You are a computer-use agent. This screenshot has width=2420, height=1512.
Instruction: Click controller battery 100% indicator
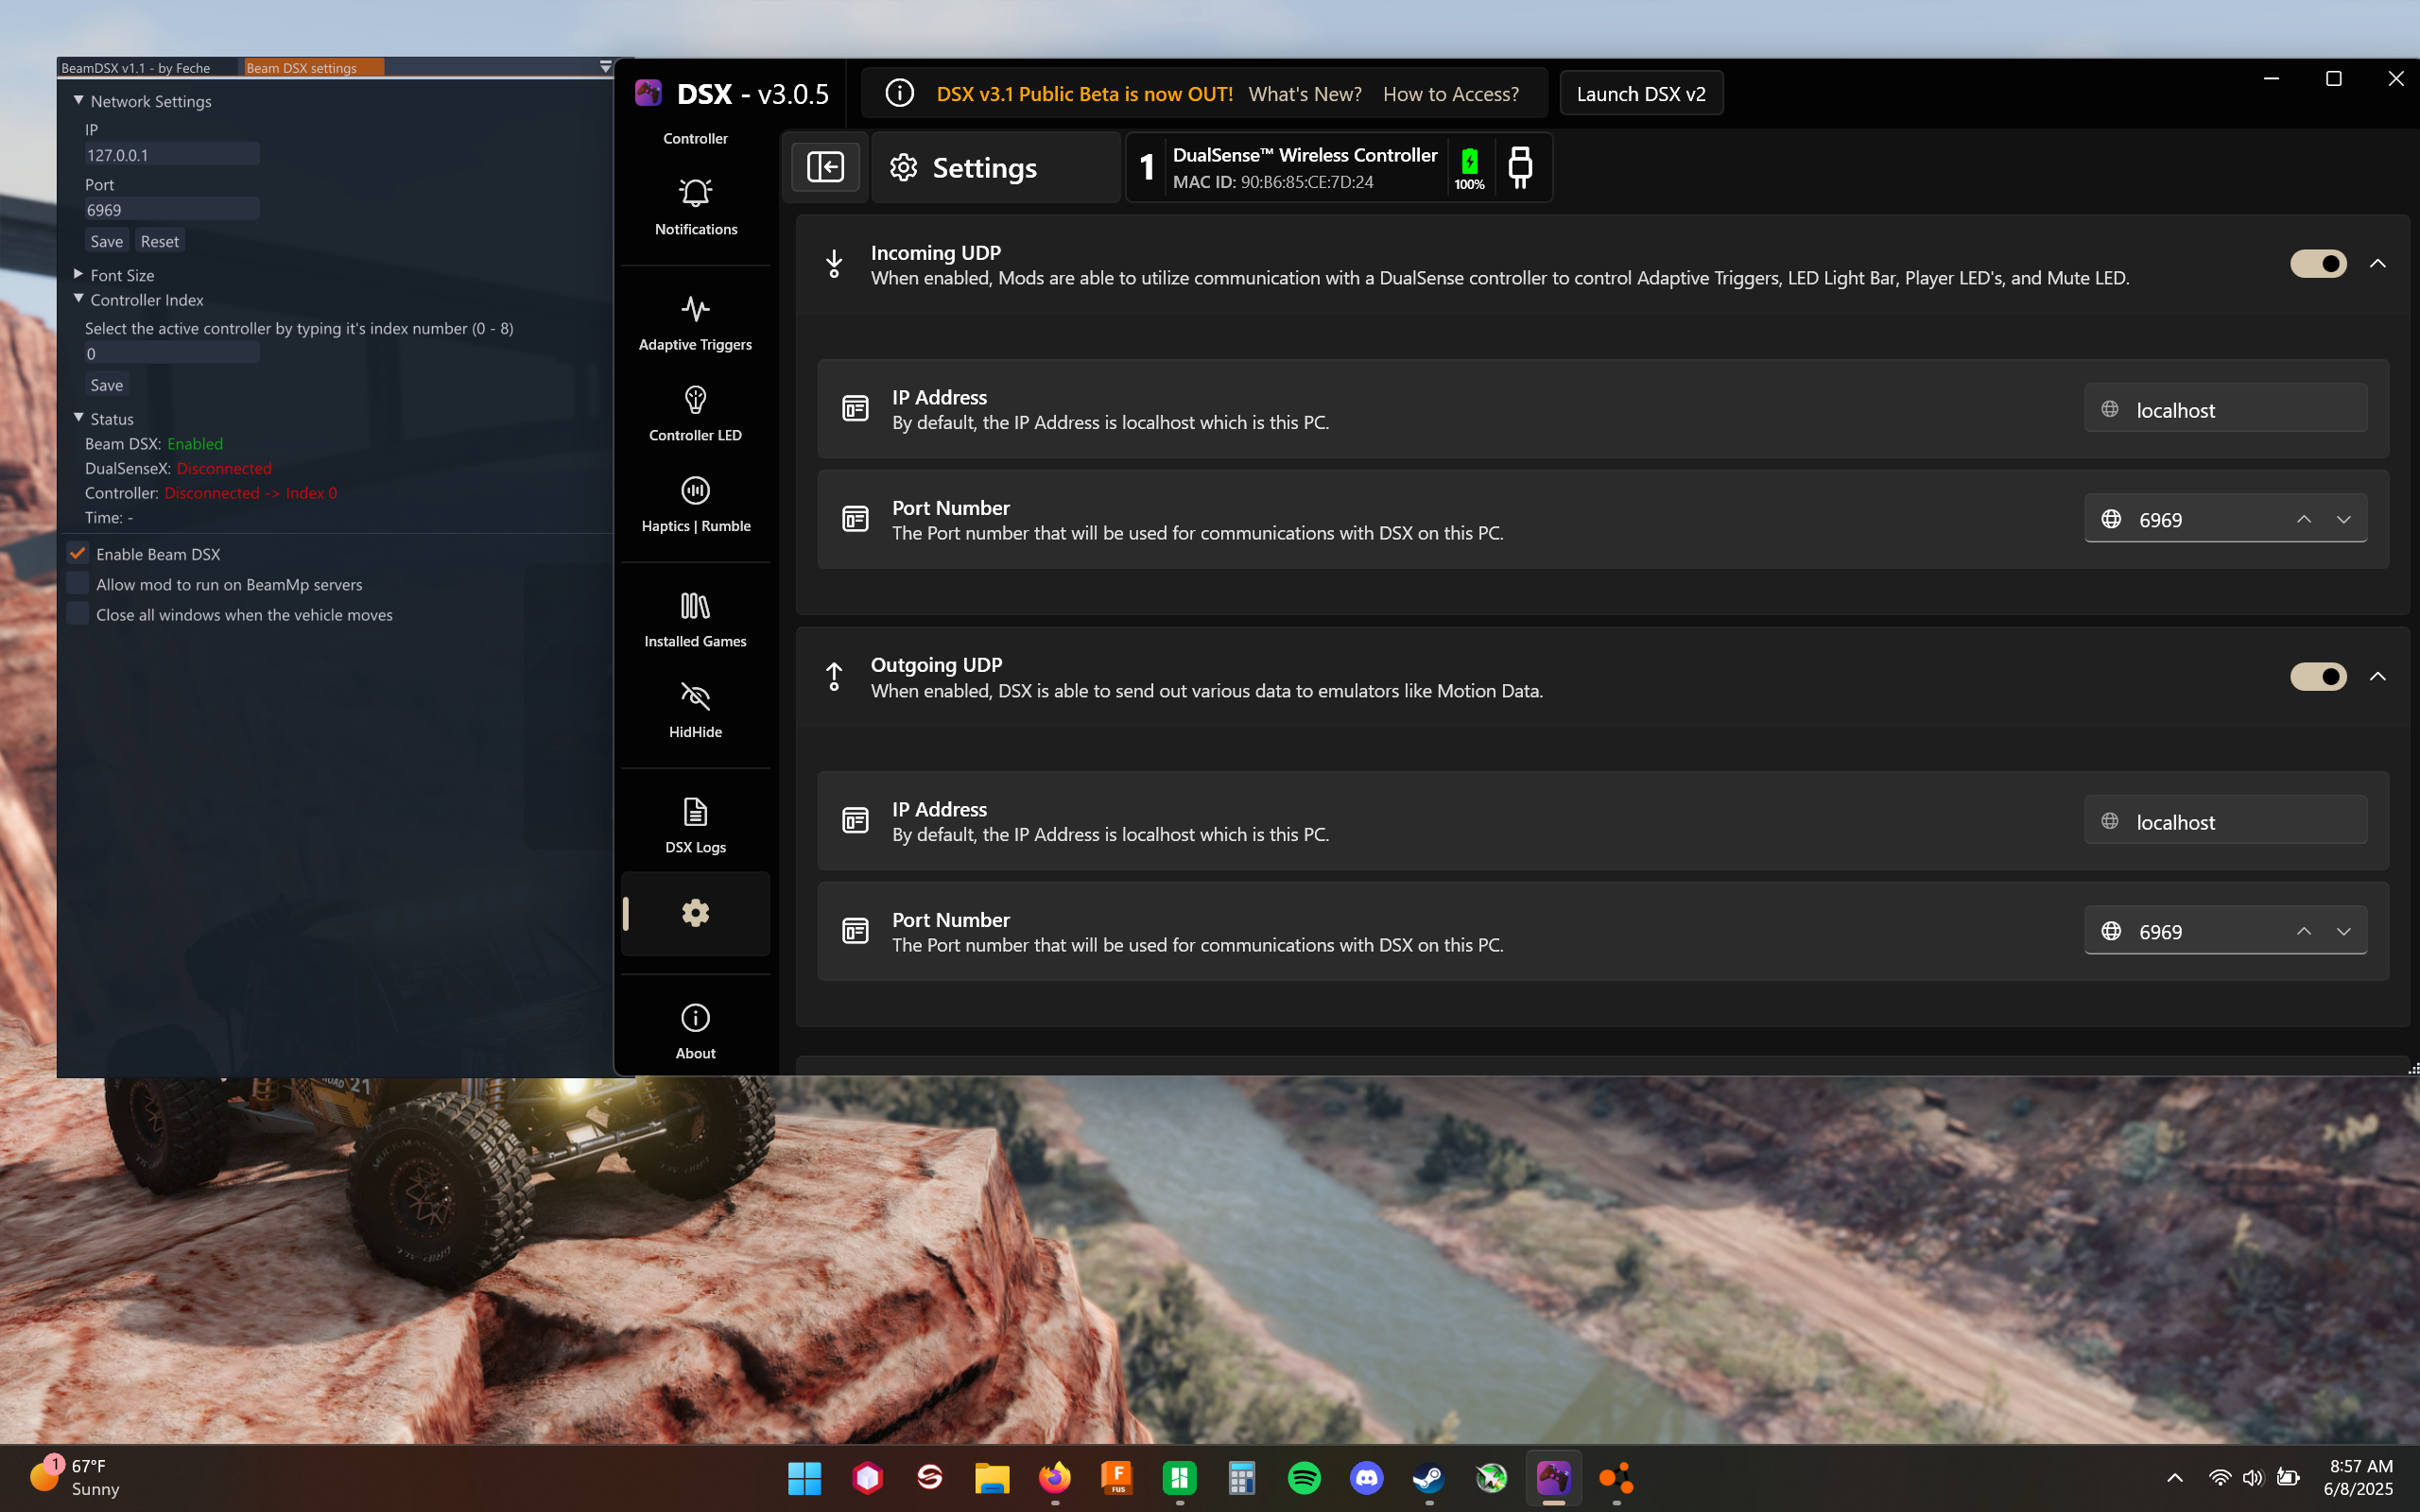[x=1469, y=167]
